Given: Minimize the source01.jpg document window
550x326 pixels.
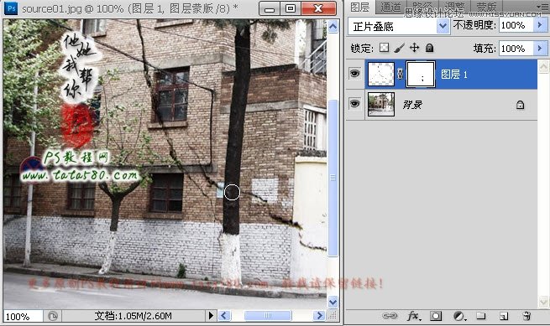Looking at the screenshot, I should (270, 8).
